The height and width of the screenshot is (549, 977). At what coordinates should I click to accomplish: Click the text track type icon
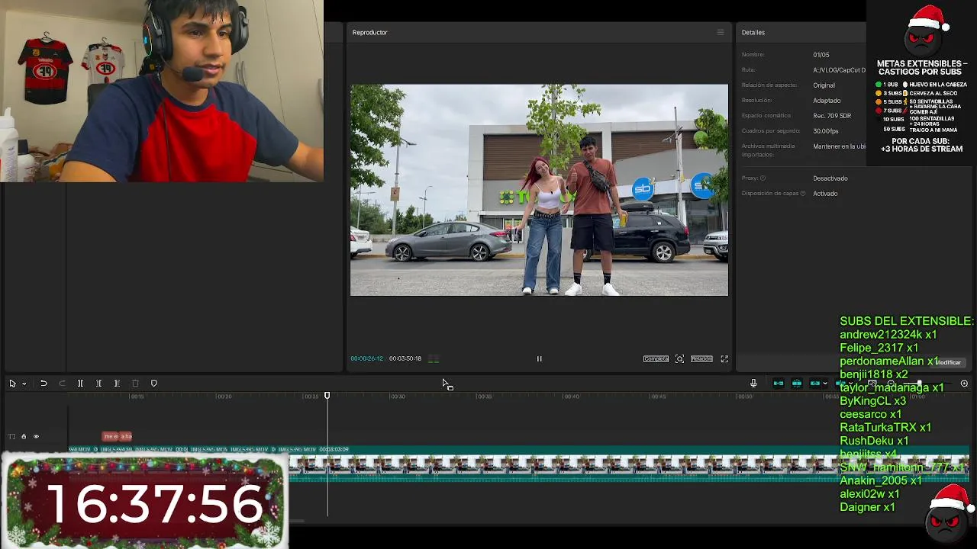pyautogui.click(x=11, y=436)
